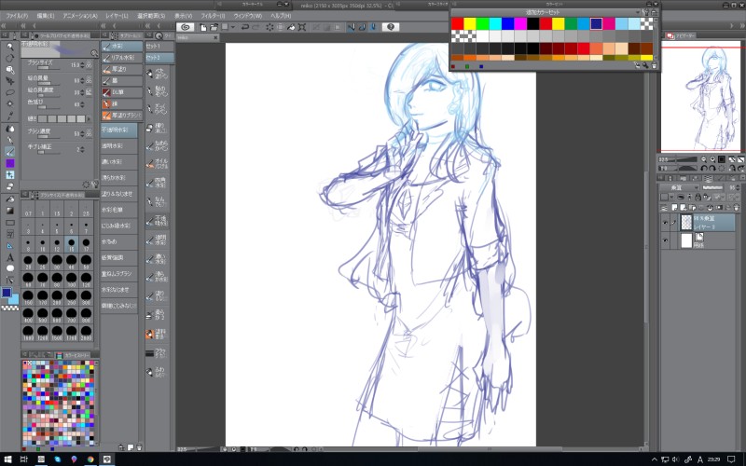
Task: Click the trash icon in color set panel
Action: coord(655,65)
